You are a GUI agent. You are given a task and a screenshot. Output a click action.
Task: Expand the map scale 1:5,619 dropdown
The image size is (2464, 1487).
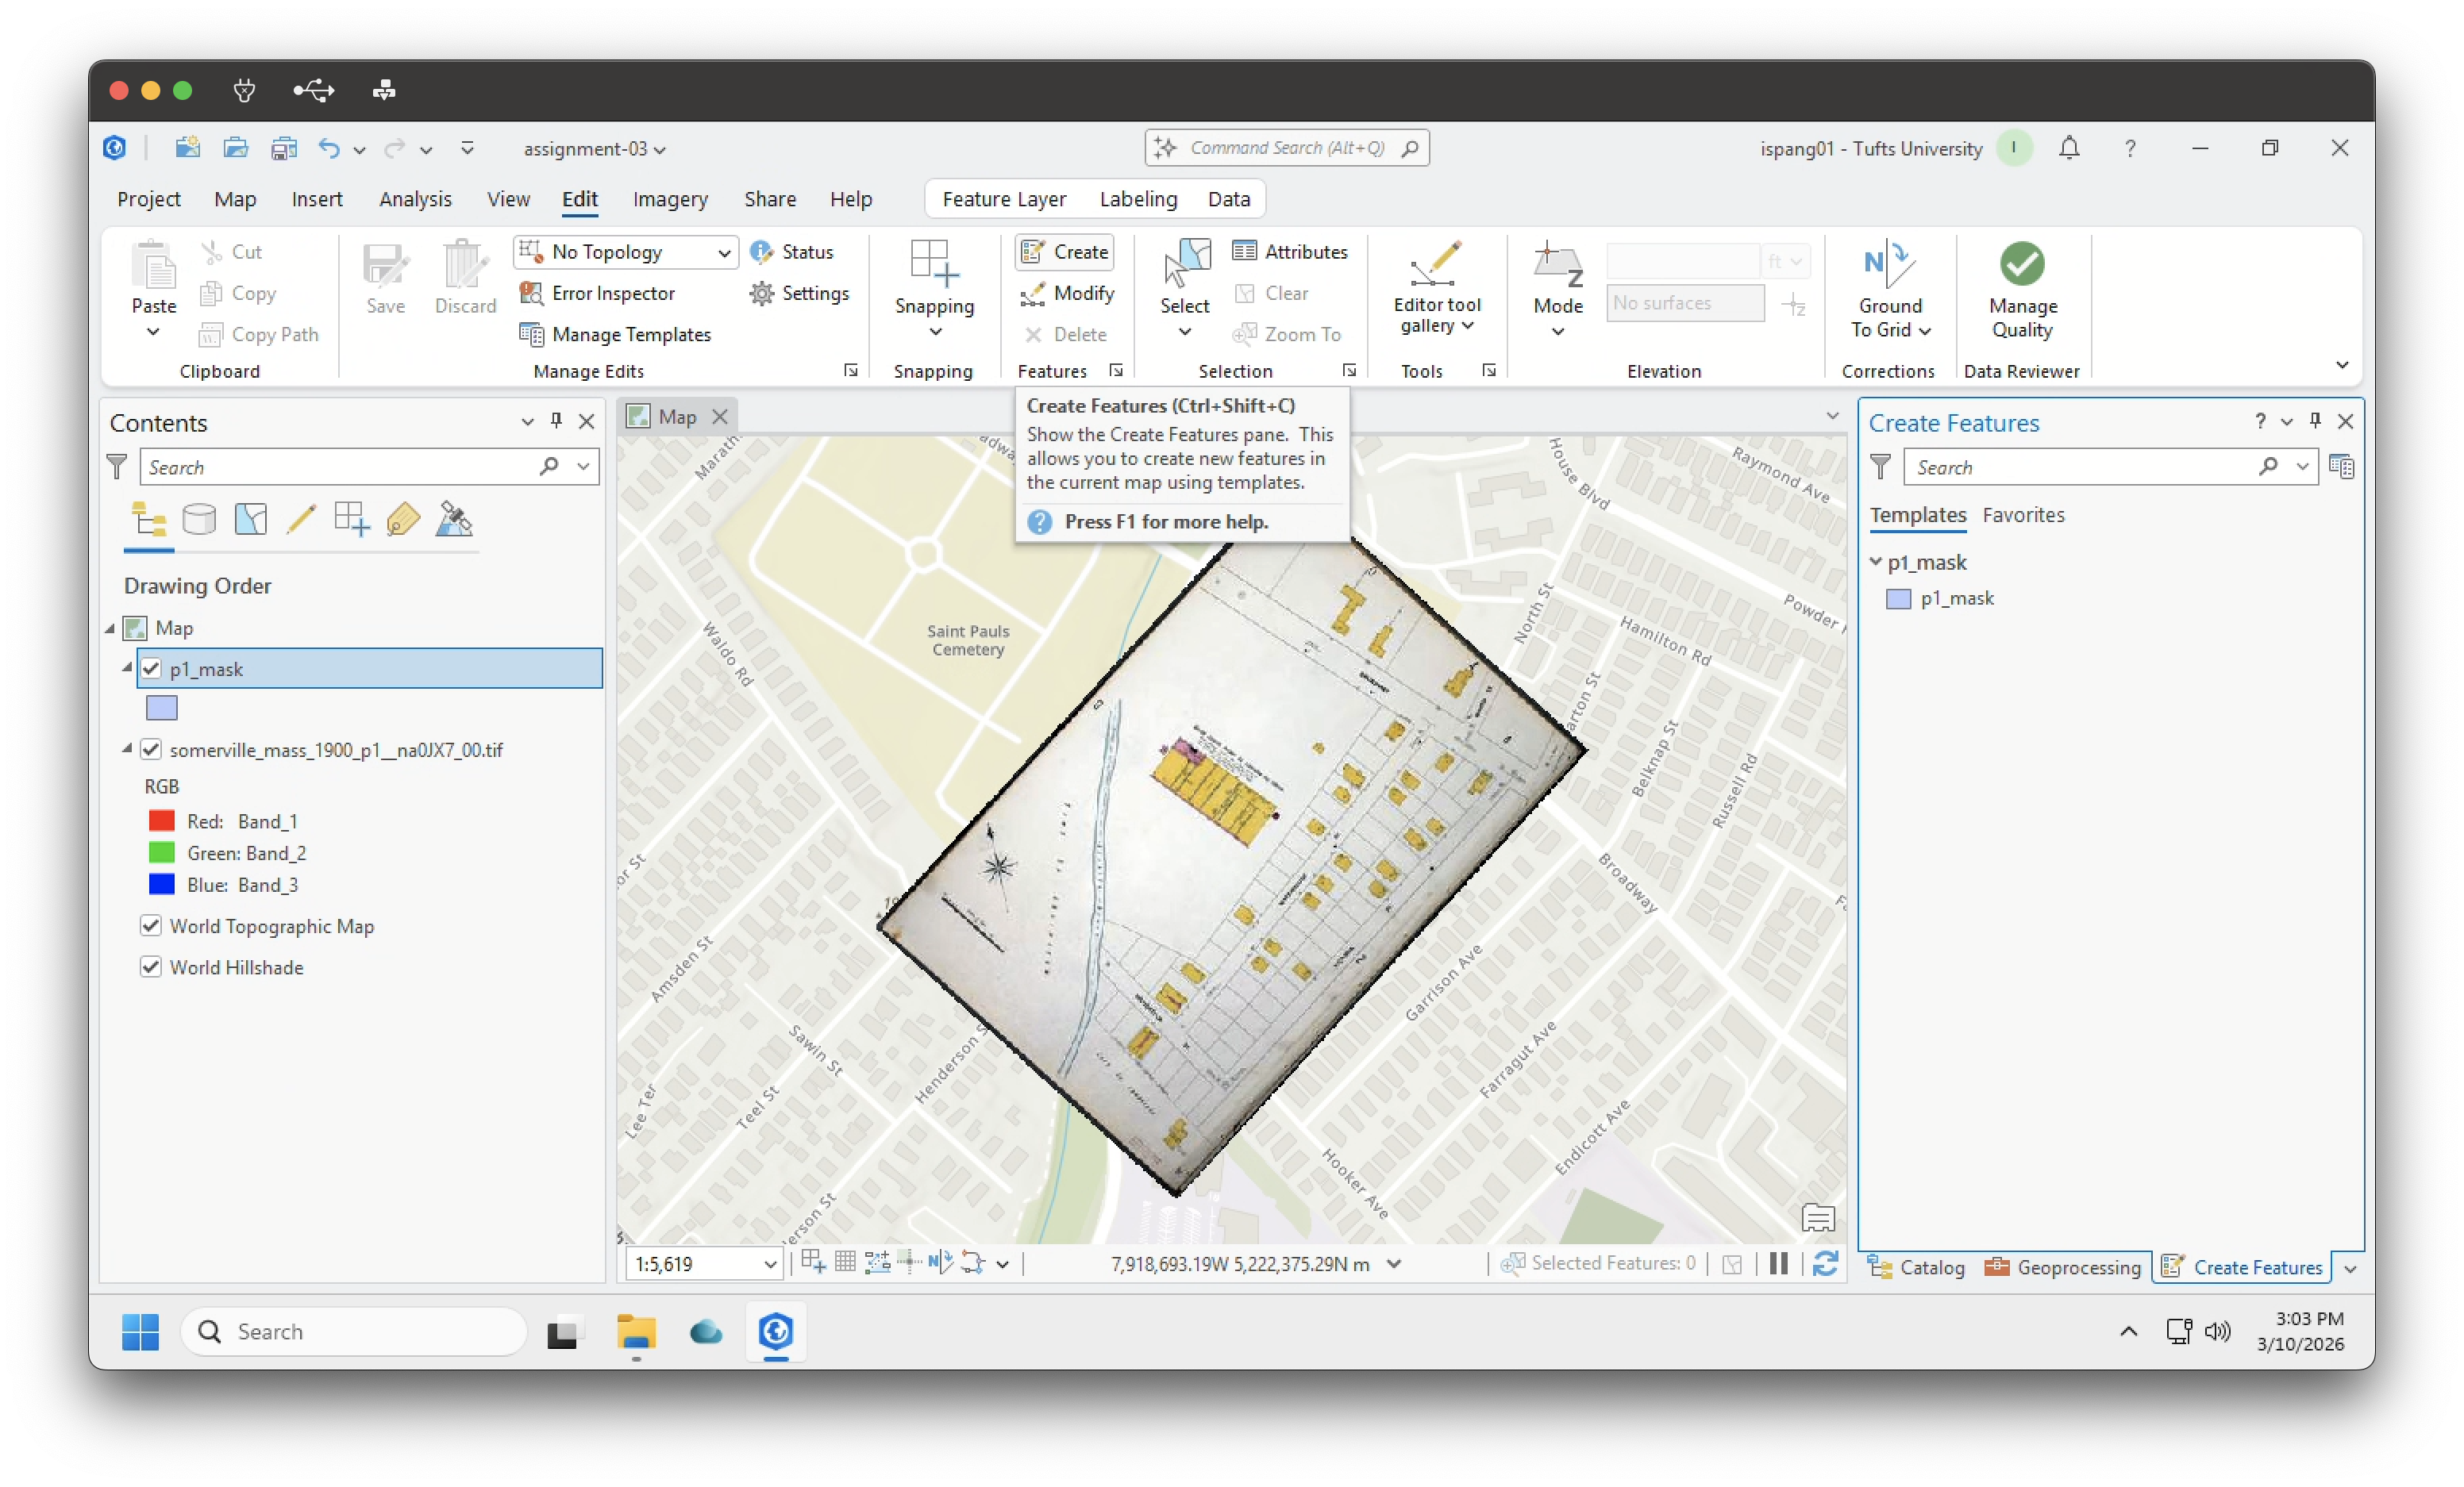tap(769, 1265)
